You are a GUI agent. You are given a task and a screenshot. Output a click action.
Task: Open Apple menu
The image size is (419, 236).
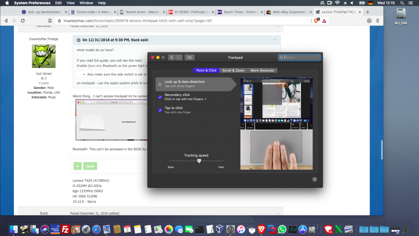[x=7, y=3]
